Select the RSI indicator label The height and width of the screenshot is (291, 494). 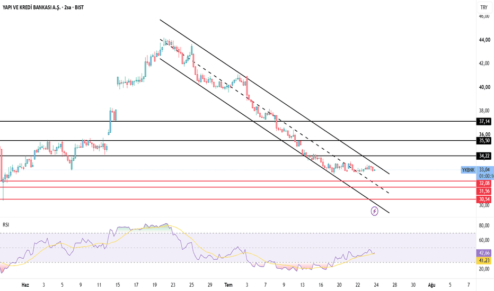[x=6, y=225]
